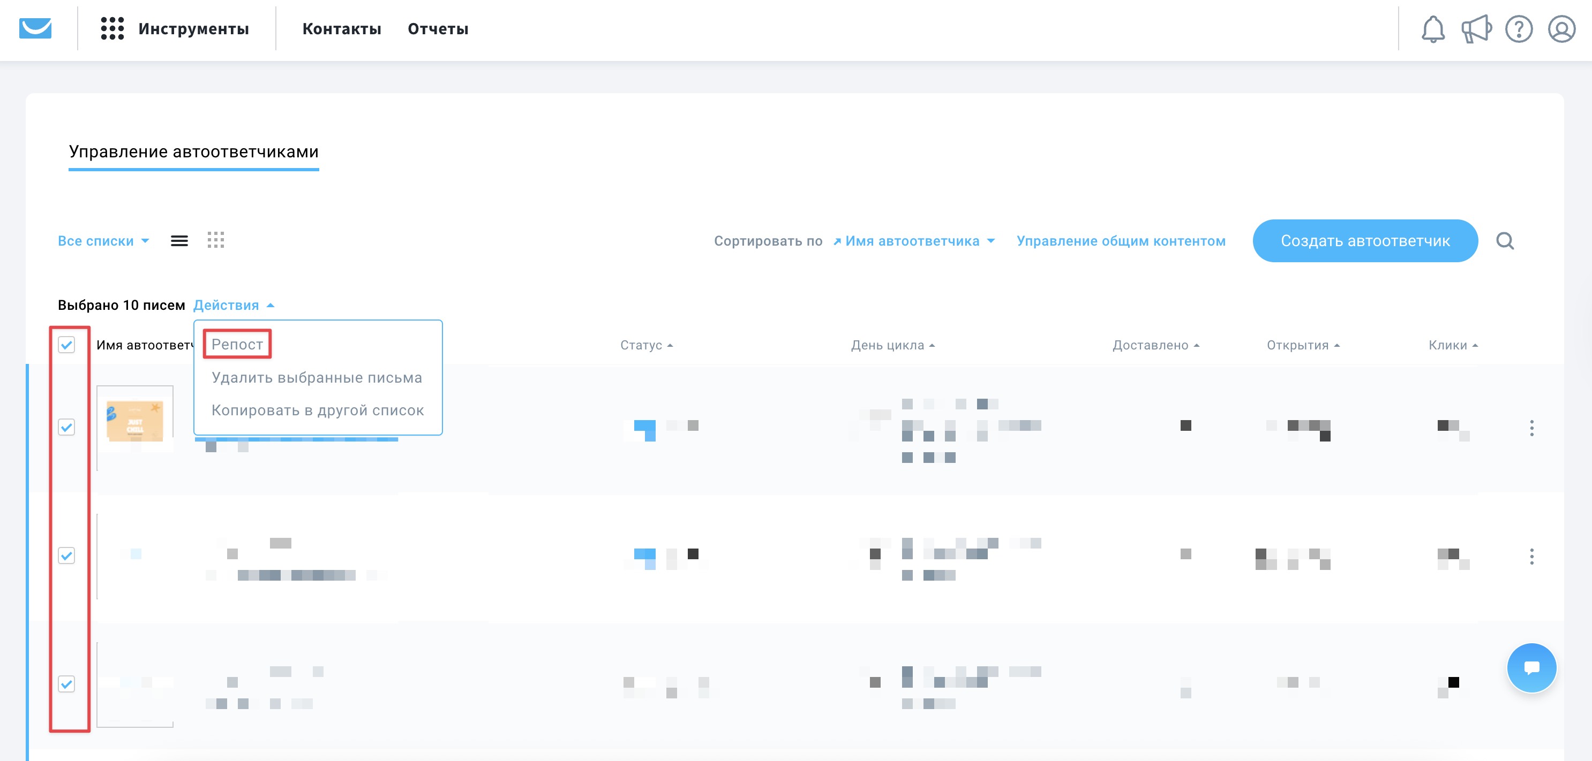Image resolution: width=1592 pixels, height=761 pixels.
Task: Click the GetResponse envelope logo
Action: click(35, 28)
